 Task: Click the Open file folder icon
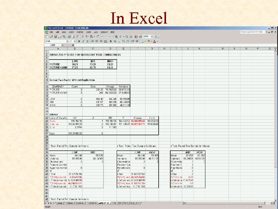51,36
